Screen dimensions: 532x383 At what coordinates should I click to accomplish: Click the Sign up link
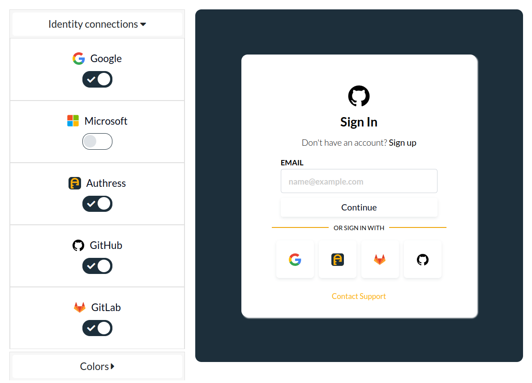[402, 143]
